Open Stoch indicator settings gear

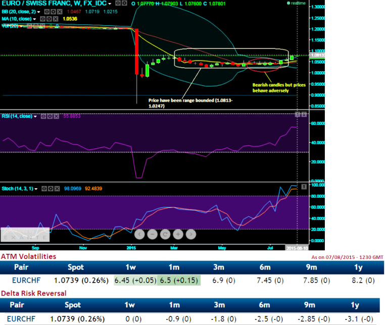point(51,189)
